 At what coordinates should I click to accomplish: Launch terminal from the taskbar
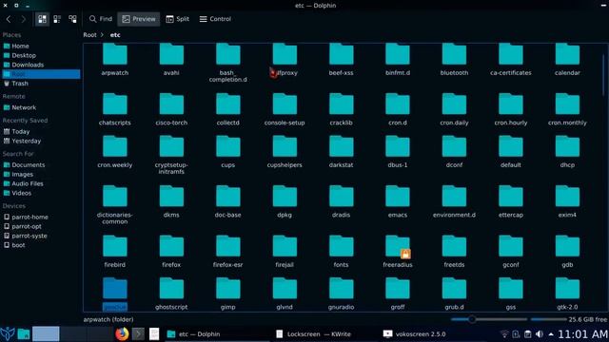pyautogui.click(x=138, y=333)
